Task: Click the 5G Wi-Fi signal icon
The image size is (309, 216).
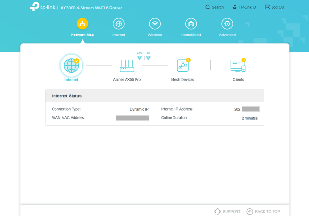Action: coord(148,57)
